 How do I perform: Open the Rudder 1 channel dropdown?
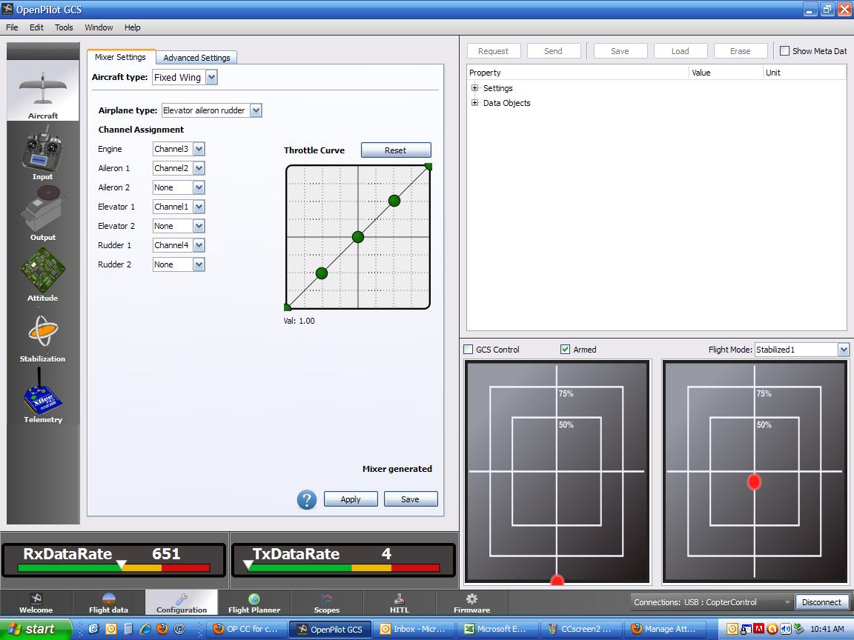pyautogui.click(x=179, y=245)
